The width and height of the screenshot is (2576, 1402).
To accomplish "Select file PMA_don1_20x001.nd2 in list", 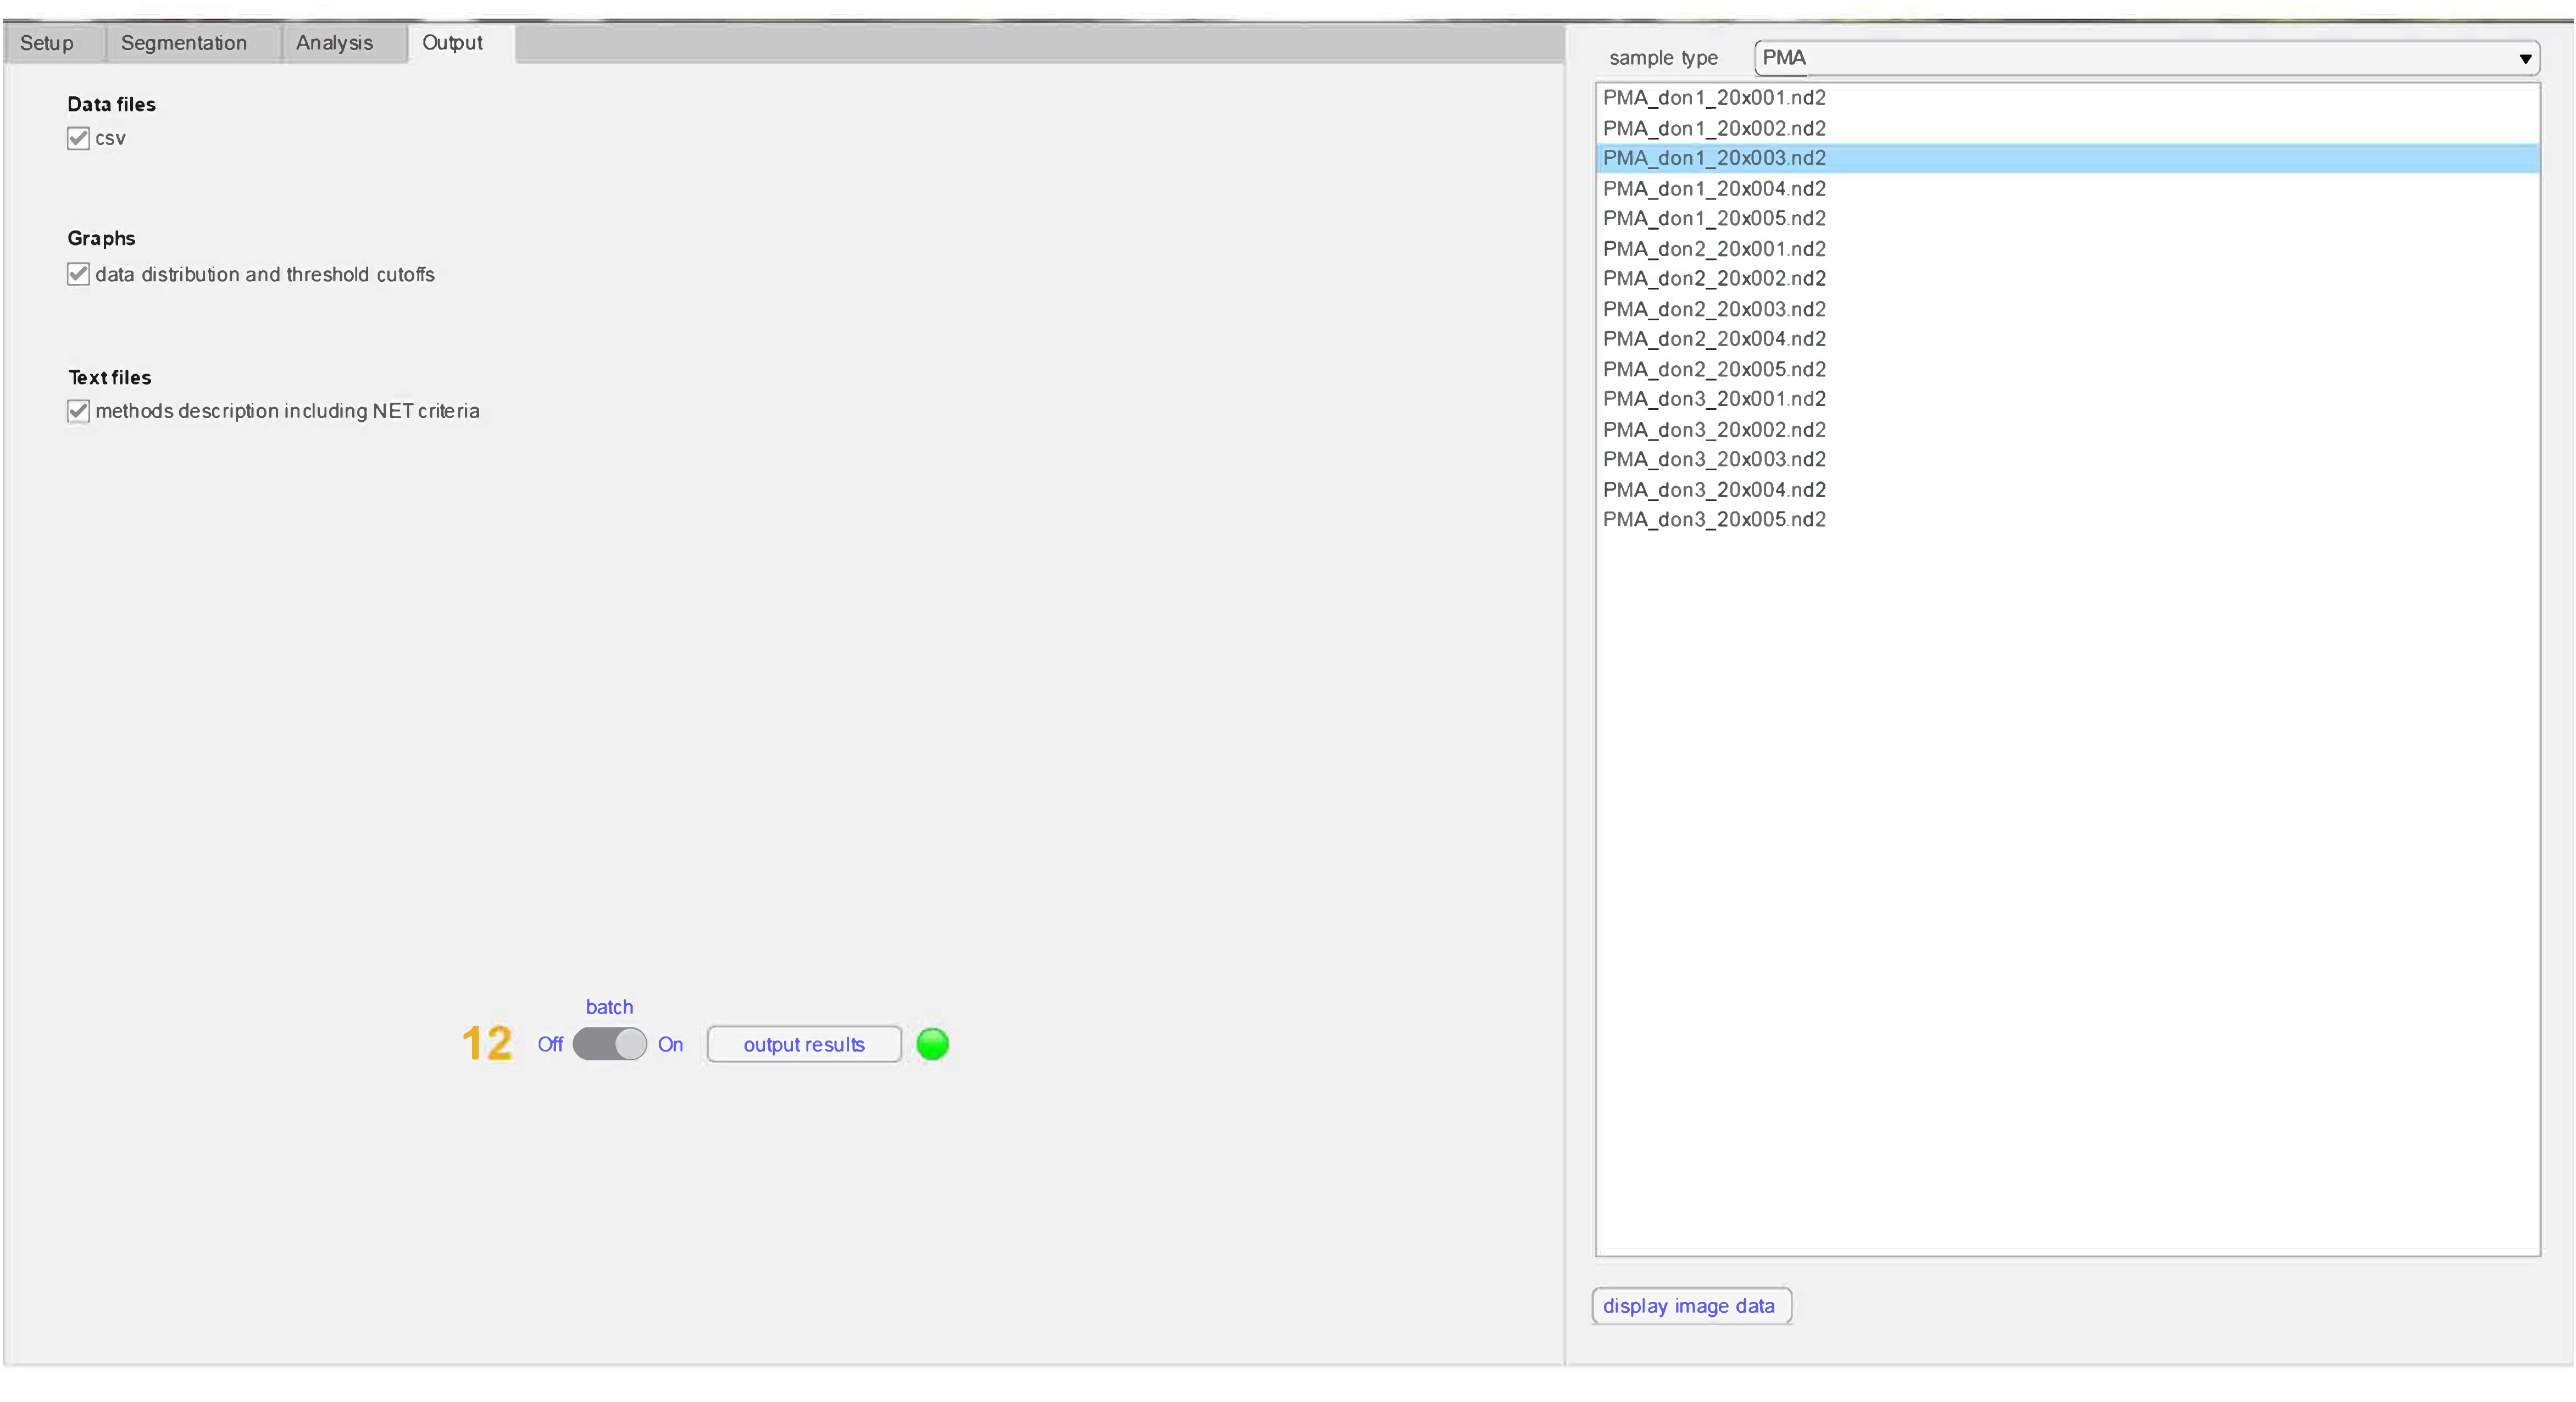I will [x=1714, y=98].
